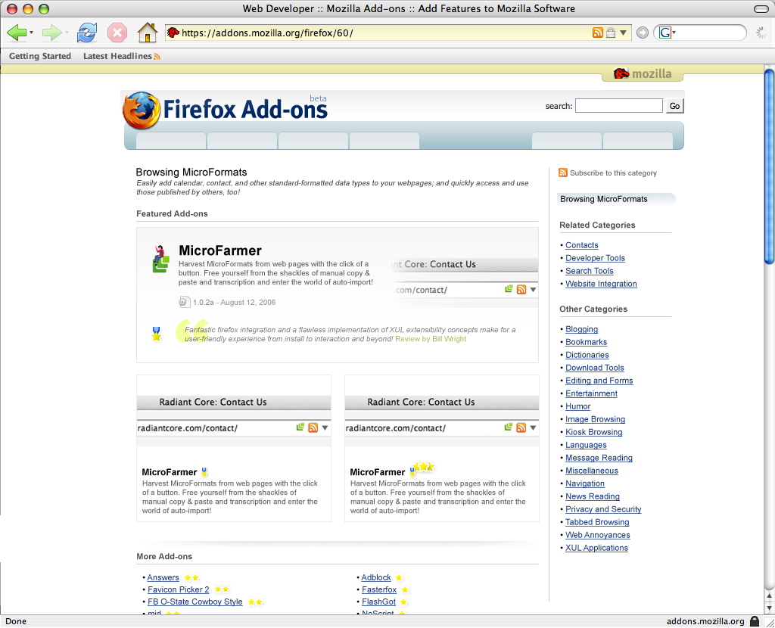Image resolution: width=775 pixels, height=628 pixels.
Task: Open the Answers add-on link
Action: 163,577
